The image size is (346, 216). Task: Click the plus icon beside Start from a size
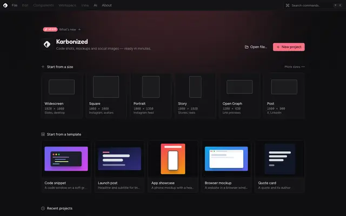click(43, 66)
